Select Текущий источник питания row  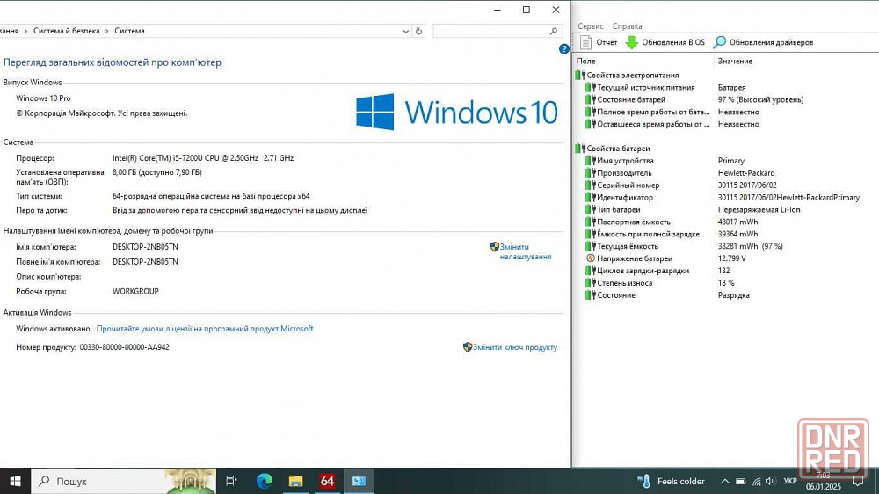(723, 88)
